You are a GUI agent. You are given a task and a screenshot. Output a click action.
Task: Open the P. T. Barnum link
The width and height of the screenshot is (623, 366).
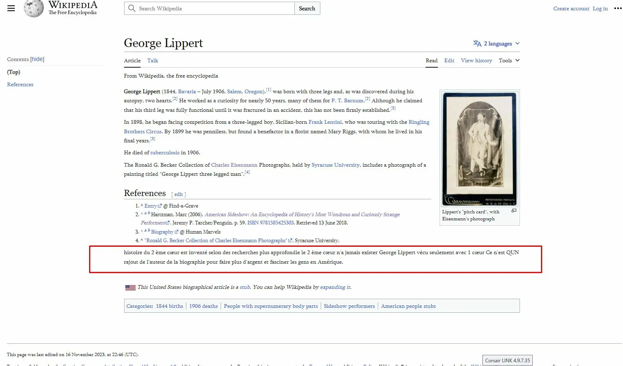click(347, 101)
